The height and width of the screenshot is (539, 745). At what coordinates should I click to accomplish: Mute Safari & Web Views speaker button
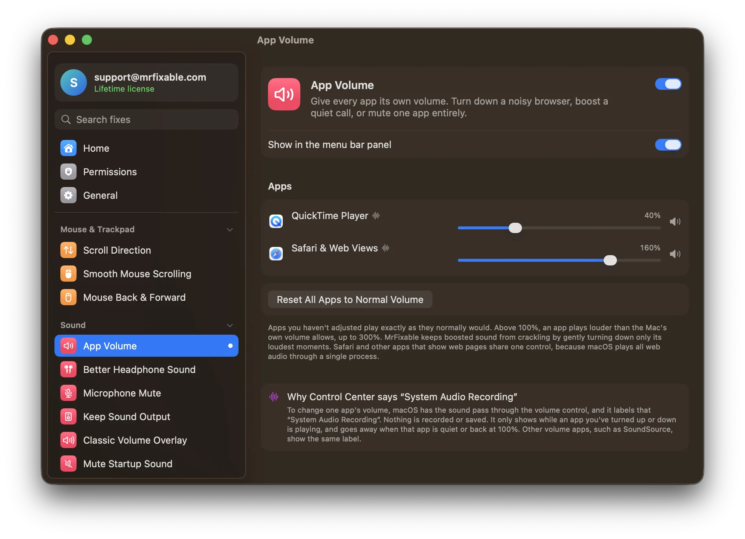point(675,254)
